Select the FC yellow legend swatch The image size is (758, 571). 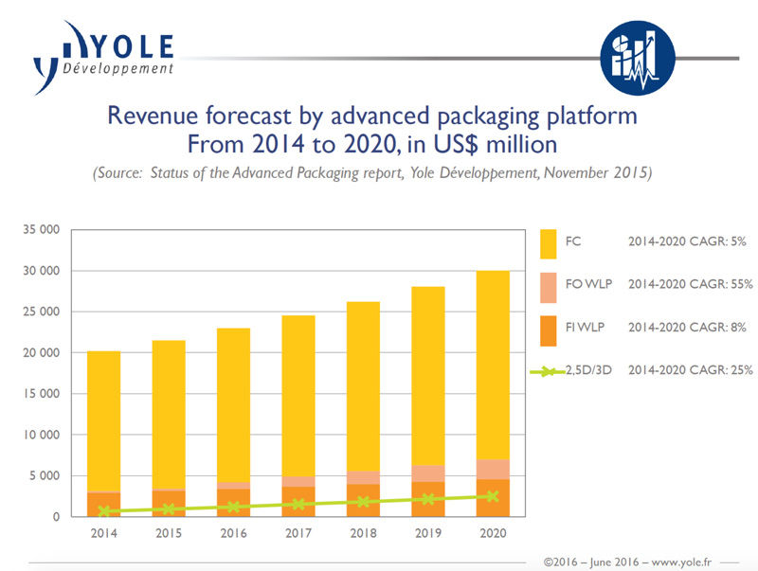[558, 241]
